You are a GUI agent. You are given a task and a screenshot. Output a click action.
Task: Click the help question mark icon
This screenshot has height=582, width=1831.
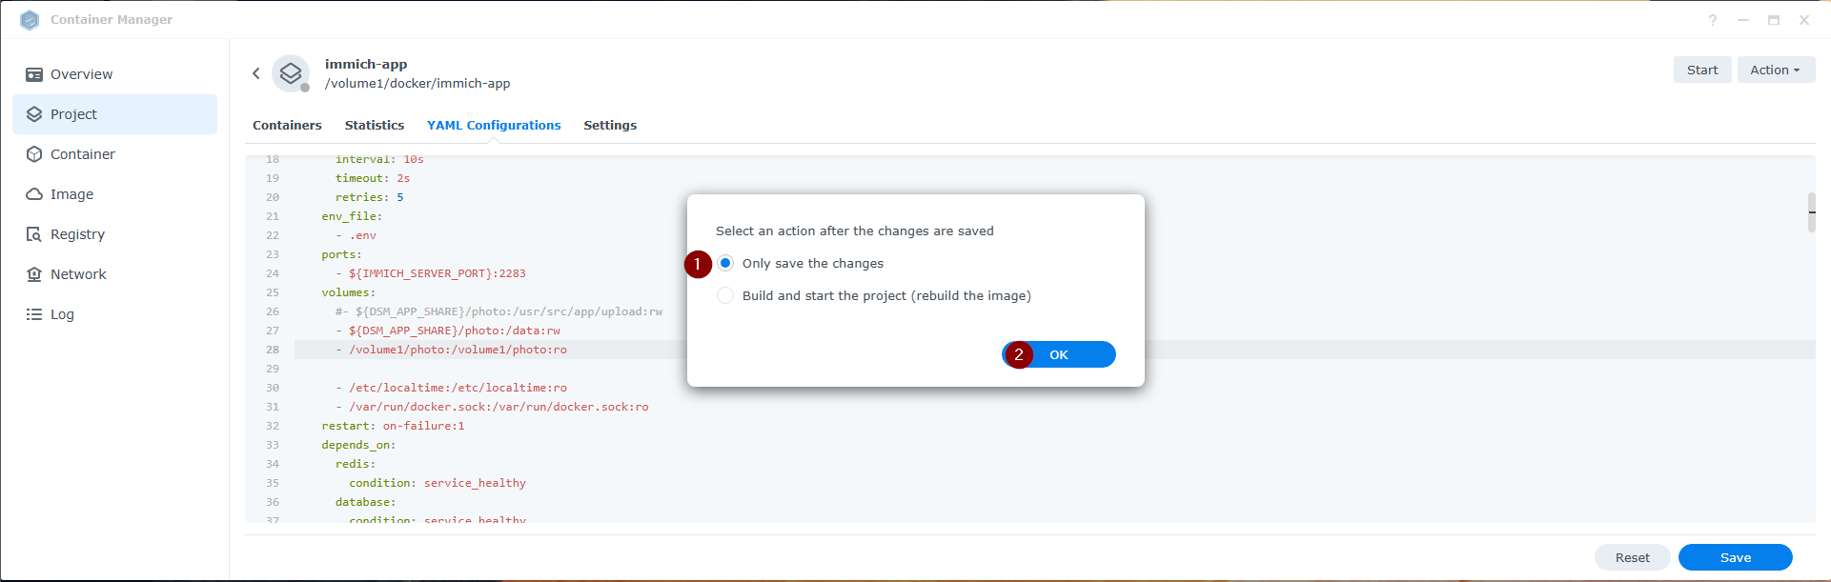[1713, 20]
